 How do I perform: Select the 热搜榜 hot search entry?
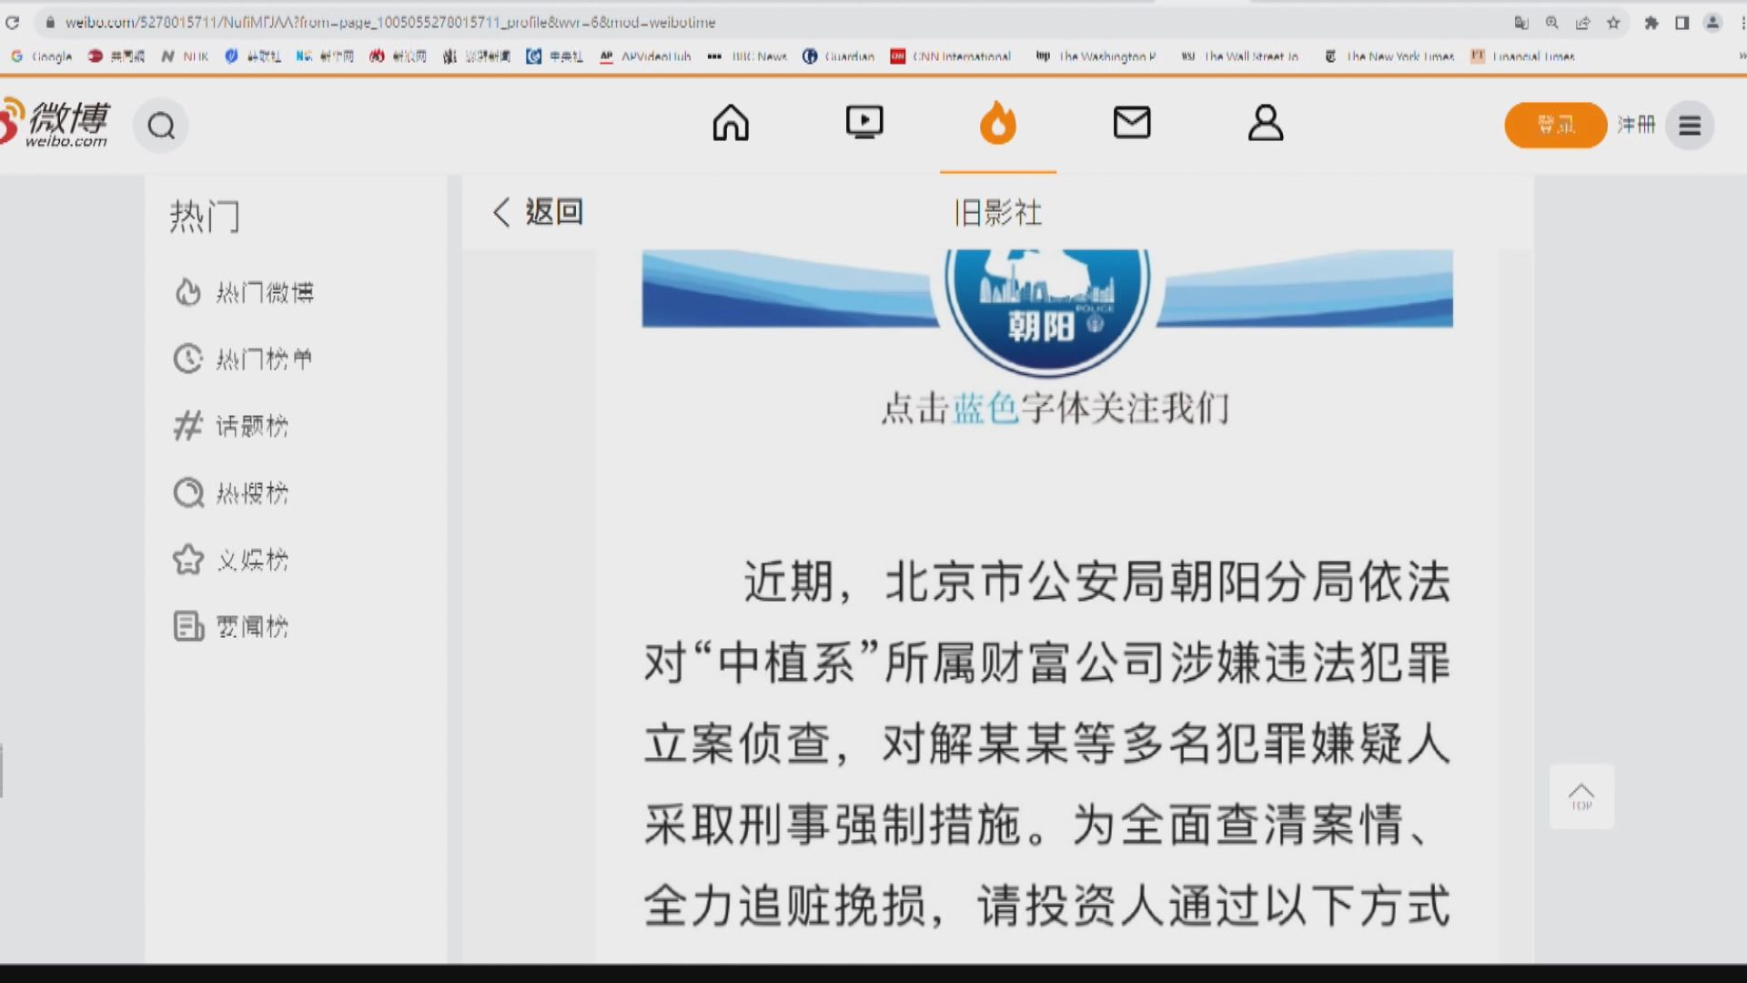click(187, 493)
